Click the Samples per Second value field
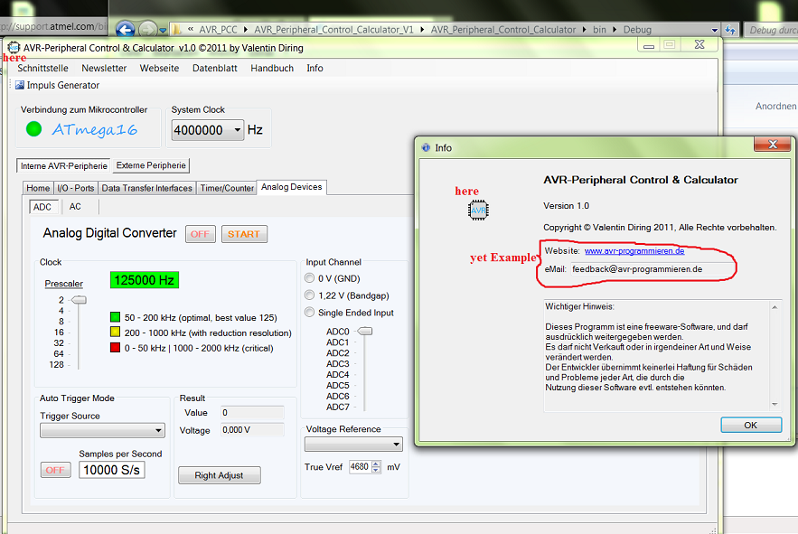798x534 pixels. pos(110,469)
